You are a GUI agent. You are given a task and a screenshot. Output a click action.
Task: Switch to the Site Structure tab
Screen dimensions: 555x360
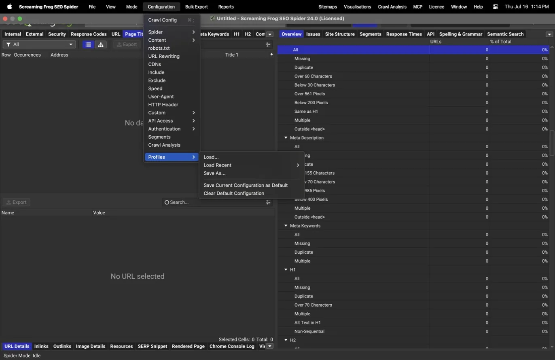(340, 34)
